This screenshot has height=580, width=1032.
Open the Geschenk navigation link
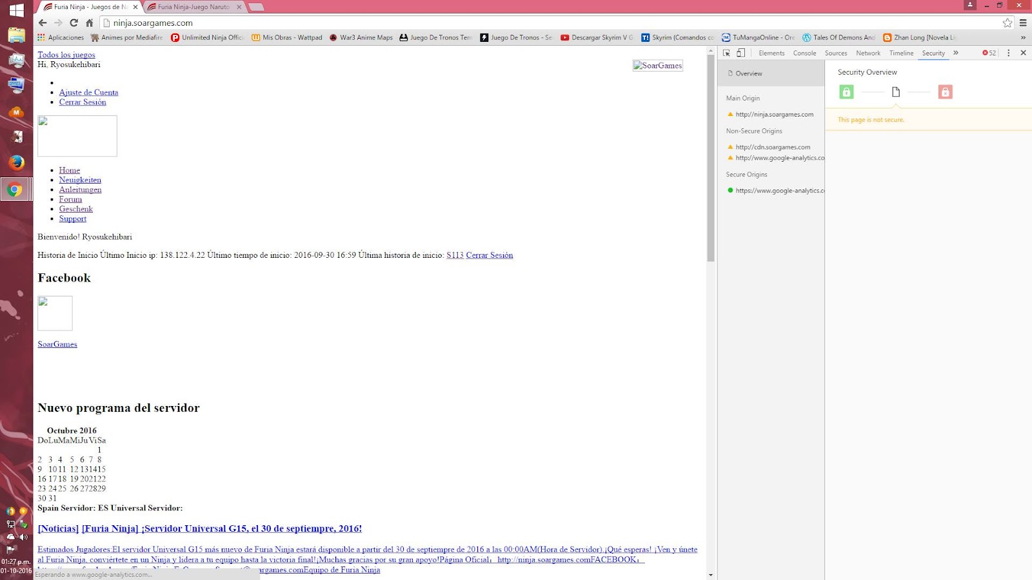(x=76, y=209)
